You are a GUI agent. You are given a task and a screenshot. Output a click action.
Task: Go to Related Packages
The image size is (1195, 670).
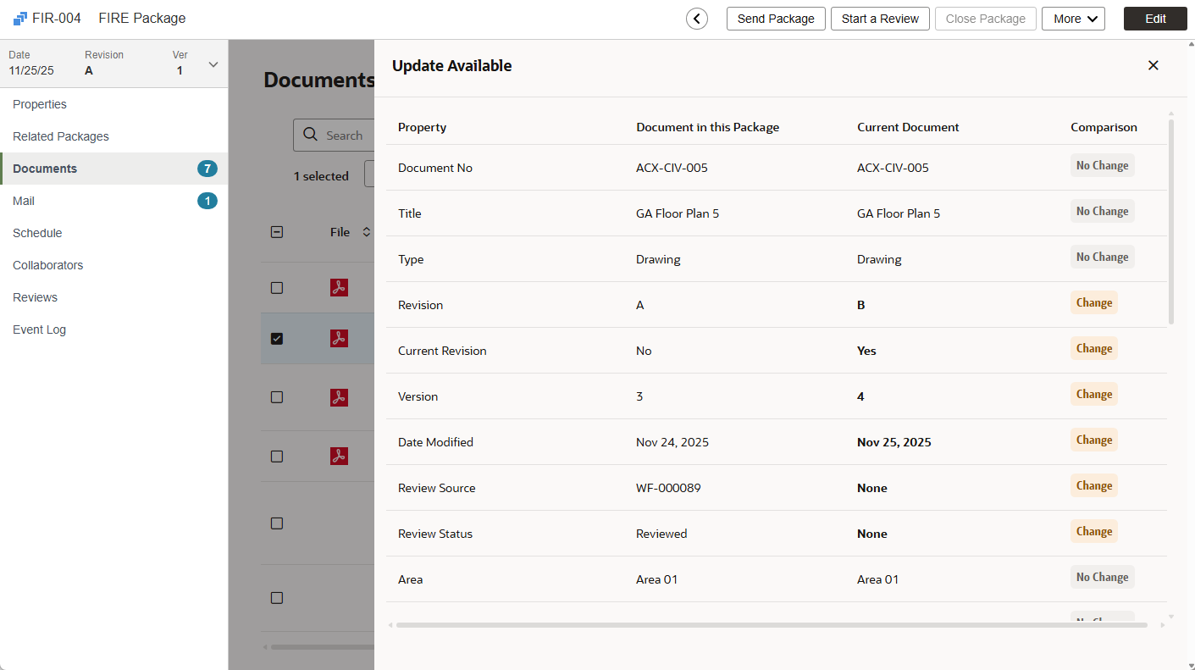[61, 136]
